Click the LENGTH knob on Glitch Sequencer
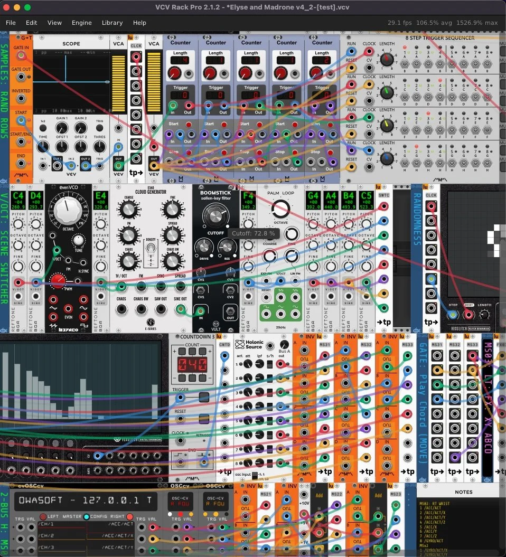506x557 pixels. tap(484, 314)
